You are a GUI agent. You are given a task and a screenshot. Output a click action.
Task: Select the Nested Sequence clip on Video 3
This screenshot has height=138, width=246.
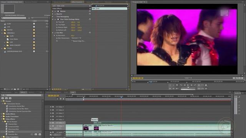click(95, 120)
